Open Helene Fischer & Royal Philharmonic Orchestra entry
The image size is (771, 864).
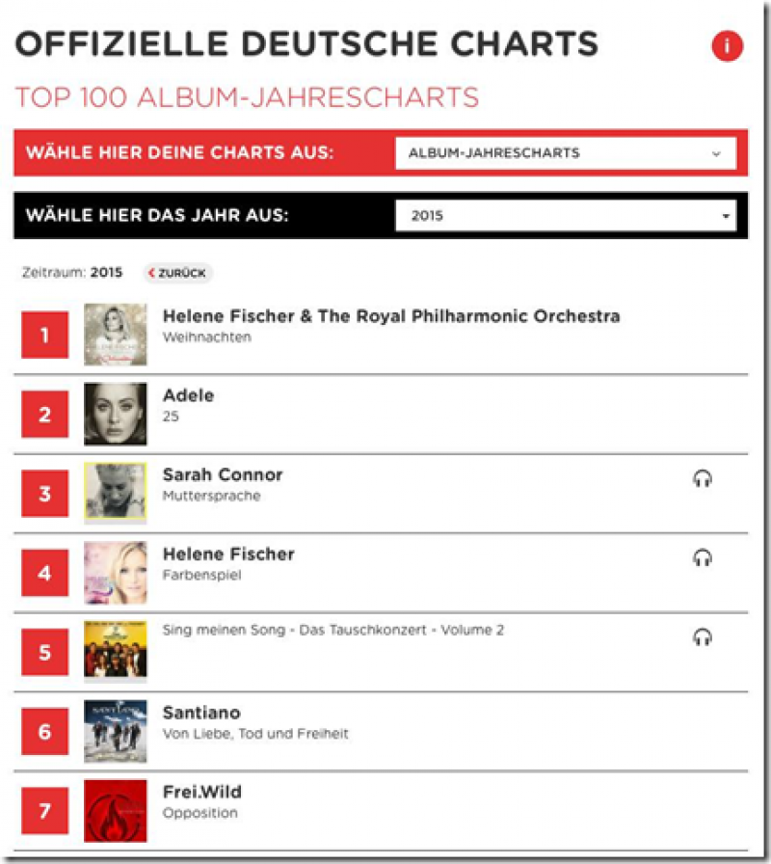[391, 316]
